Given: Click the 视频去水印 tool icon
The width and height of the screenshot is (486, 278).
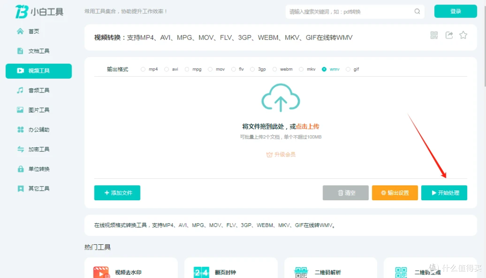Looking at the screenshot, I should click(101, 272).
